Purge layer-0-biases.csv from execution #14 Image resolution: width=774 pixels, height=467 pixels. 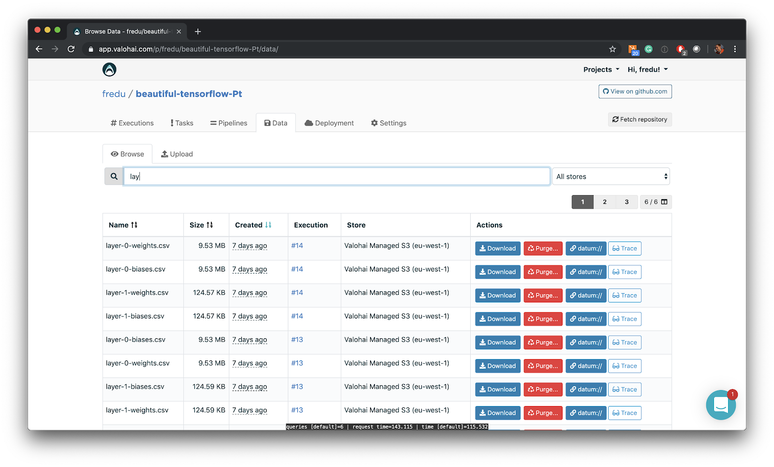pyautogui.click(x=543, y=272)
